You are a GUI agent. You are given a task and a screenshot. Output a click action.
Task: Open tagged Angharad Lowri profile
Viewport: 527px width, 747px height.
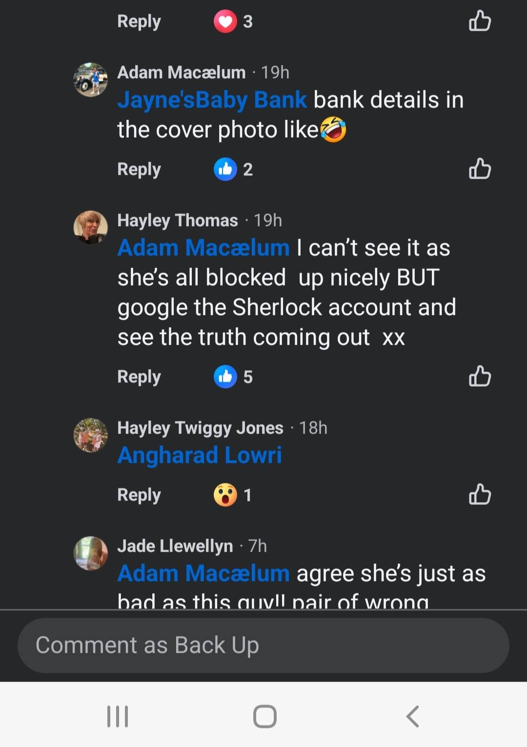point(200,455)
